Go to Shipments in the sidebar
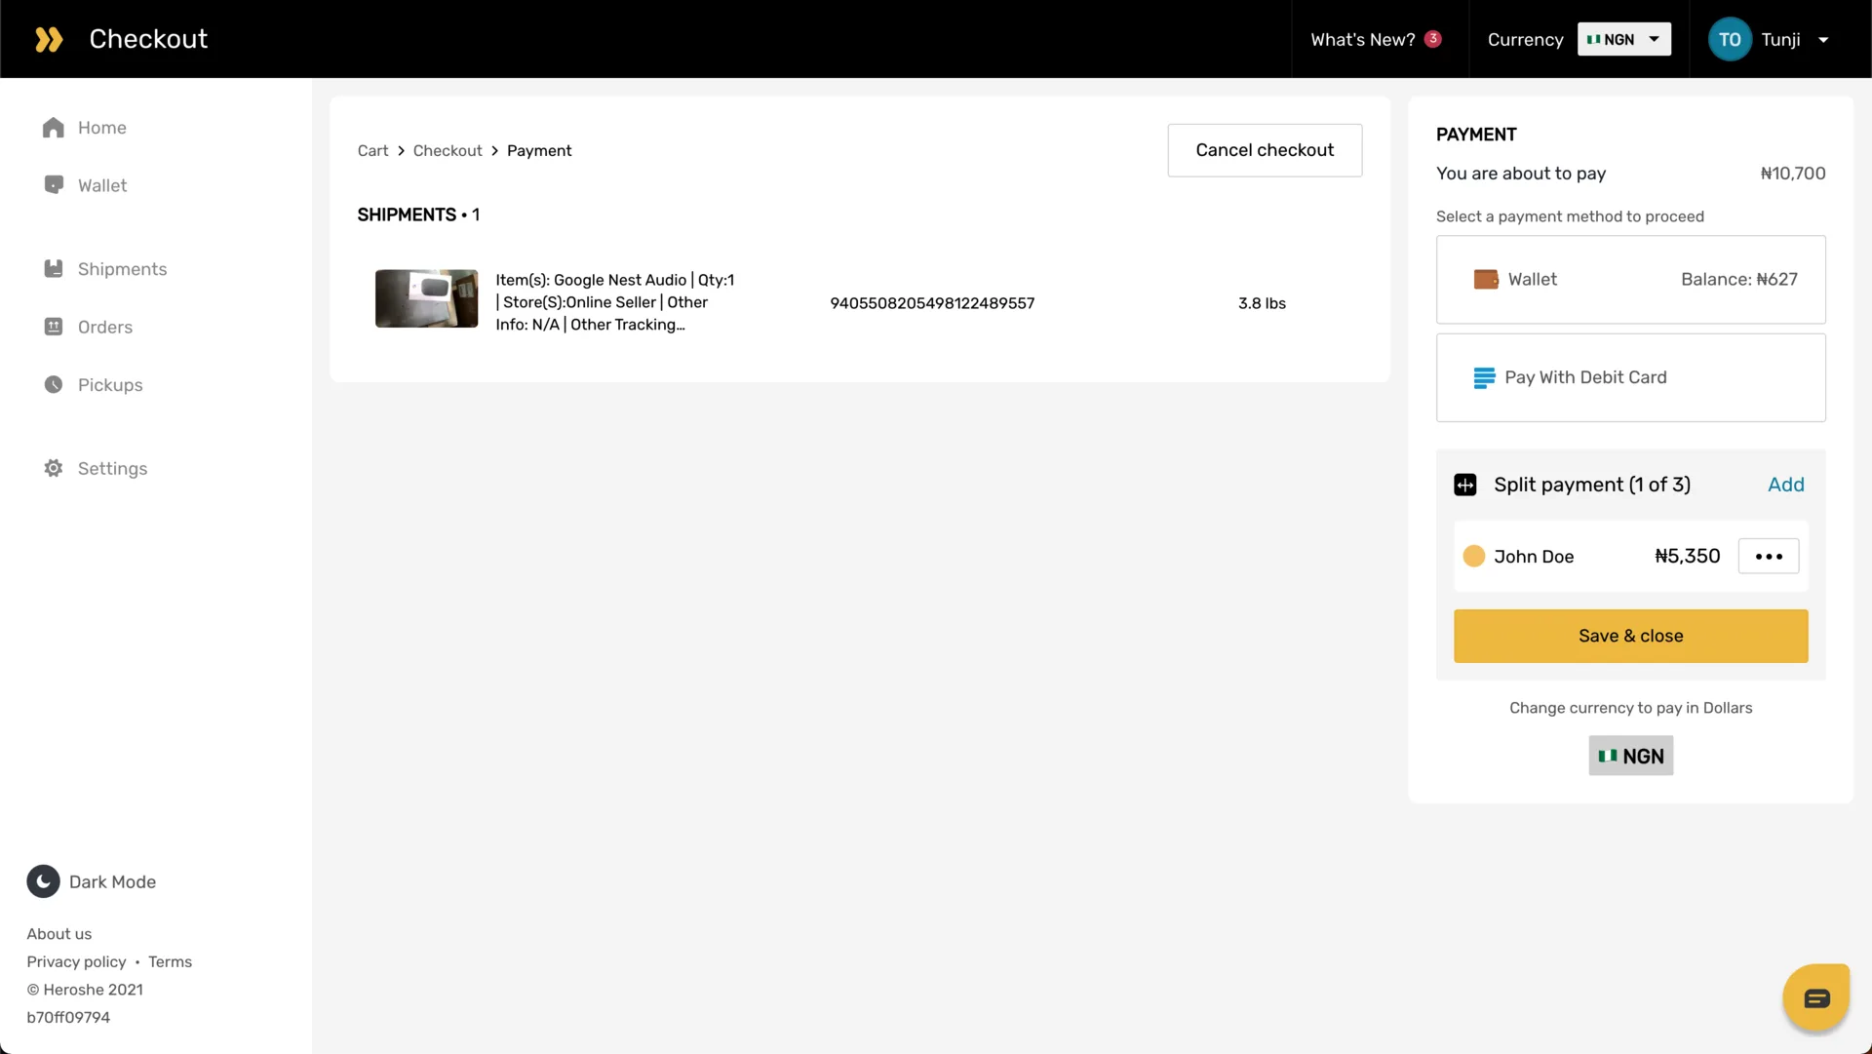 (105, 269)
